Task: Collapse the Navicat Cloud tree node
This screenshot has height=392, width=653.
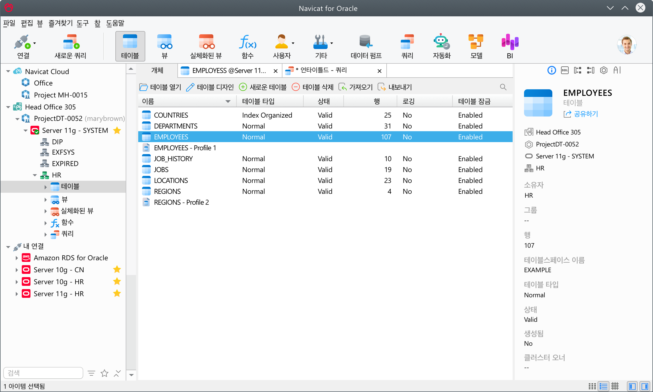Action: pos(8,71)
